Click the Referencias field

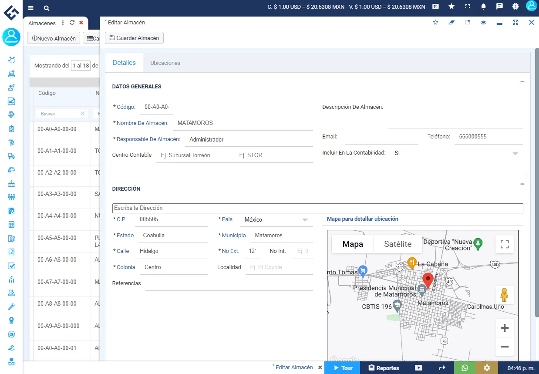[229, 283]
